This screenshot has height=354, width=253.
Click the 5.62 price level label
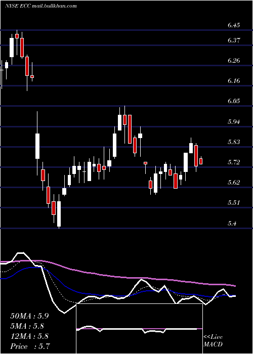234,183
